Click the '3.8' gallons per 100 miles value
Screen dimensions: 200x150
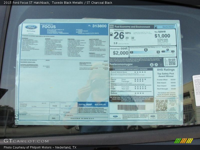pyautogui.click(x=115, y=43)
